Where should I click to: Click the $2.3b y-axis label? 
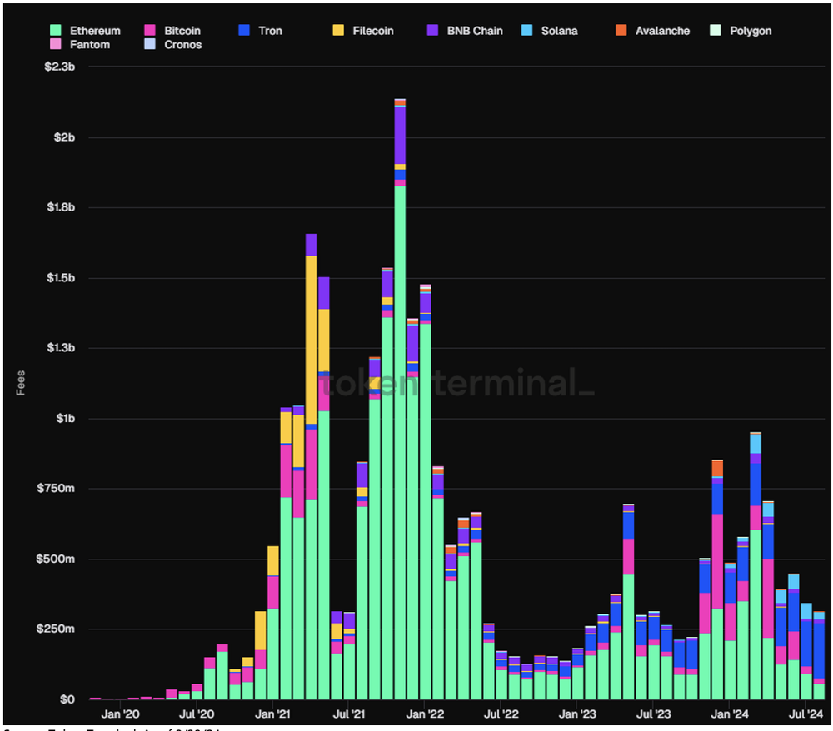point(59,67)
